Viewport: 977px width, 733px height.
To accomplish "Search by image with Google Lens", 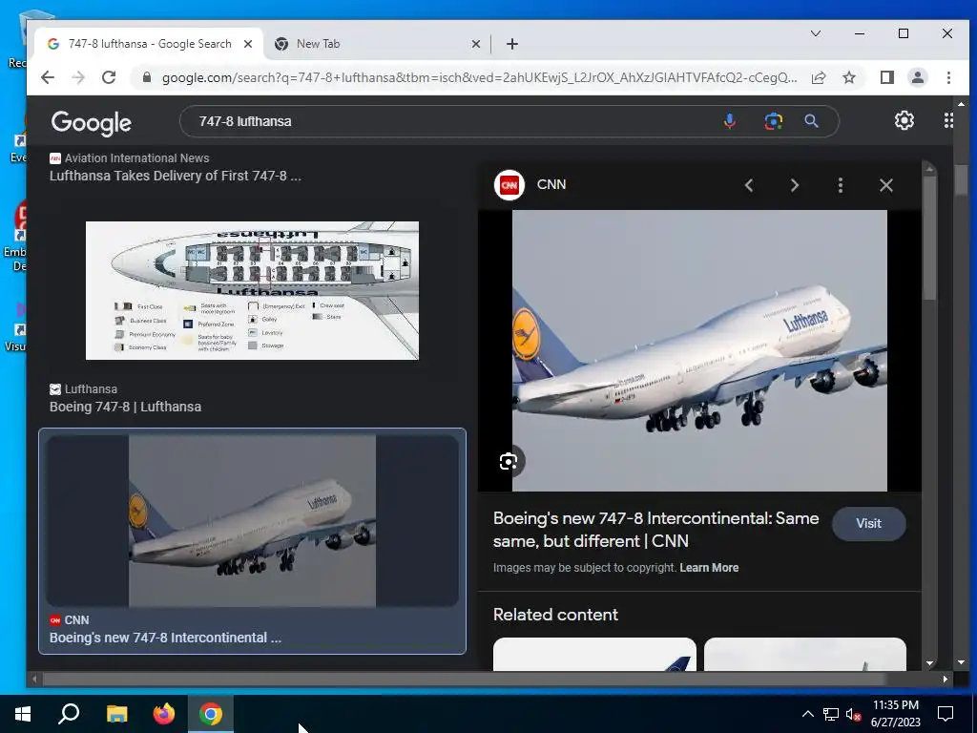I will point(773,121).
